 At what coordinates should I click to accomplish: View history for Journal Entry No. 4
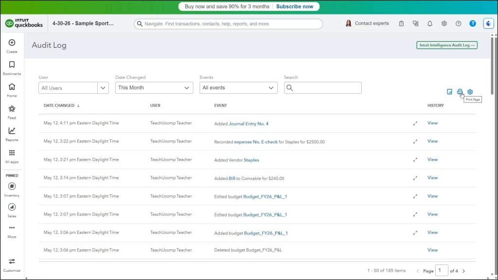pos(432,123)
